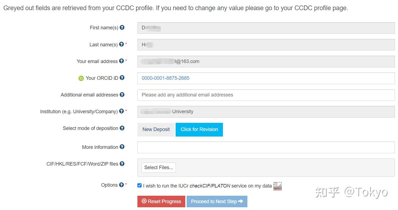Image resolution: width=398 pixels, height=210 pixels.
Task: Click into the More information text box
Action: point(266,147)
